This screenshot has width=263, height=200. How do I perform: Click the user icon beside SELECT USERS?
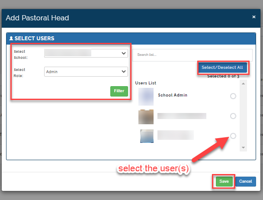(x=11, y=38)
